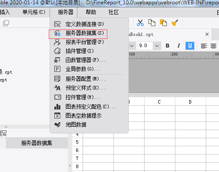Click the 全局参数 P icon
219x172 pixels.
pyautogui.click(x=57, y=69)
